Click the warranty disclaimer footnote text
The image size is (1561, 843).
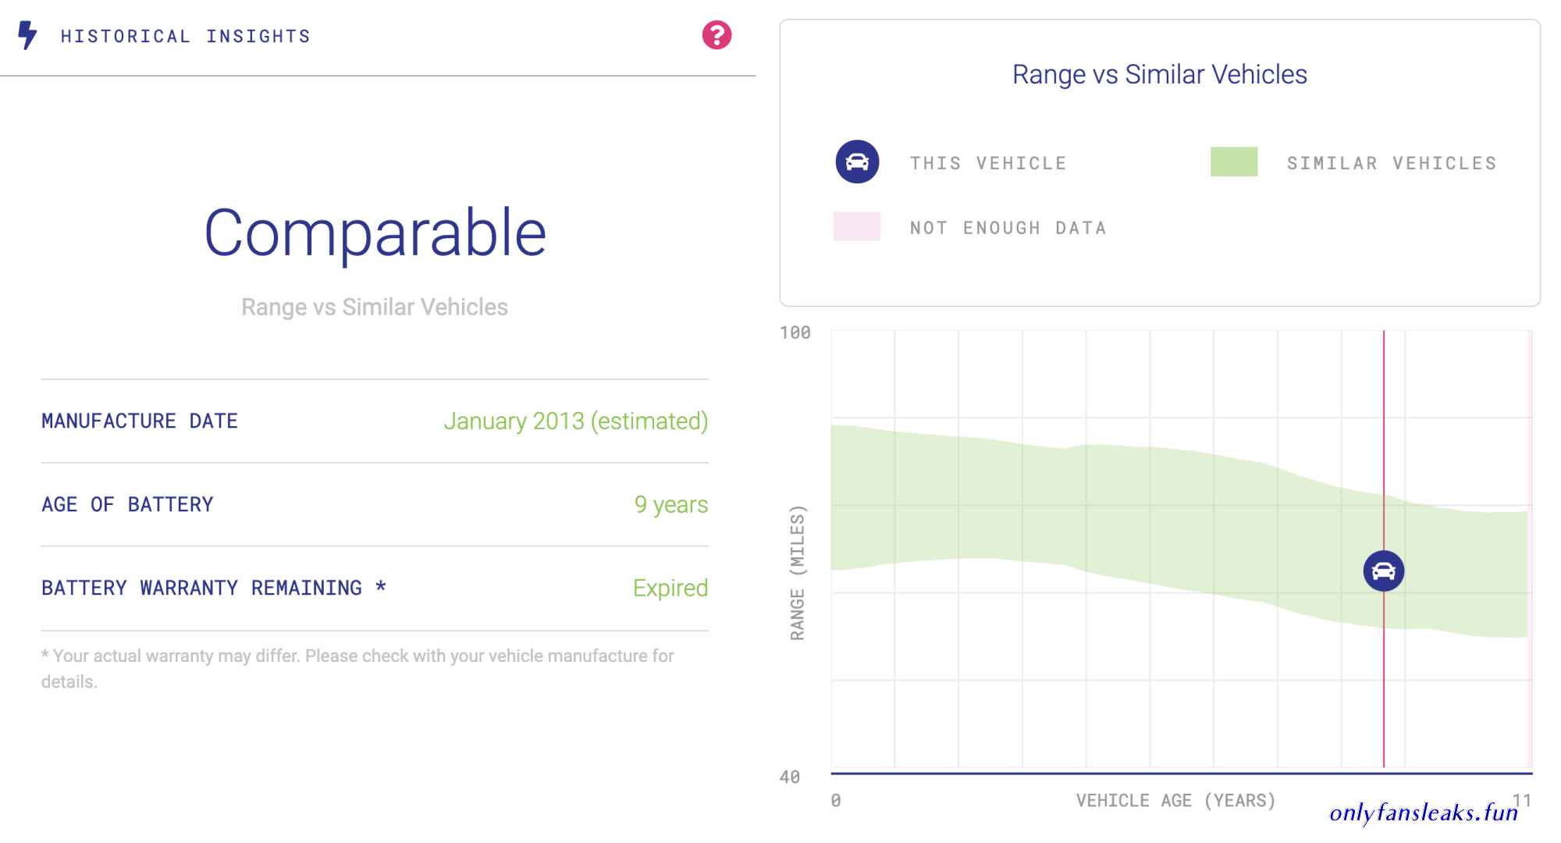click(x=357, y=669)
